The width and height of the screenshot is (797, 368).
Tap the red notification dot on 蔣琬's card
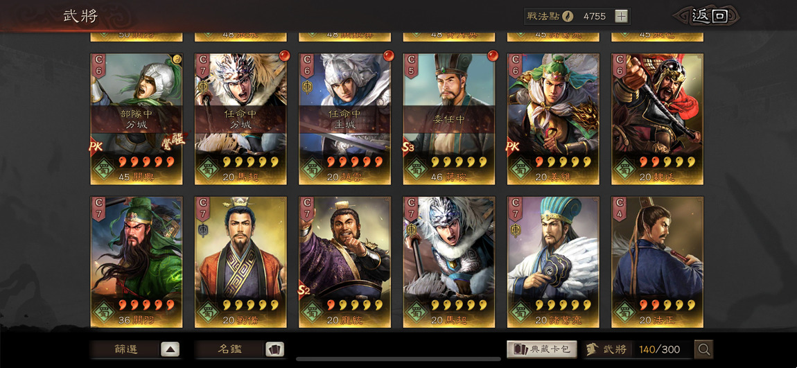(493, 55)
